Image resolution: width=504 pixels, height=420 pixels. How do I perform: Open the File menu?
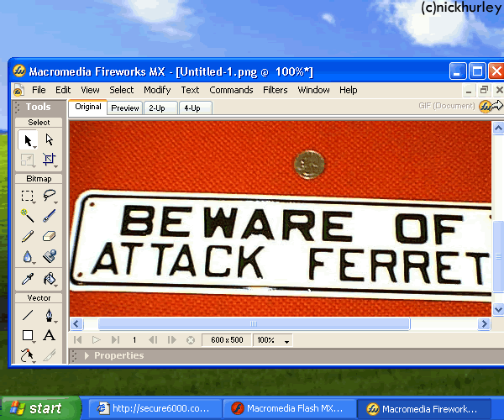(39, 90)
